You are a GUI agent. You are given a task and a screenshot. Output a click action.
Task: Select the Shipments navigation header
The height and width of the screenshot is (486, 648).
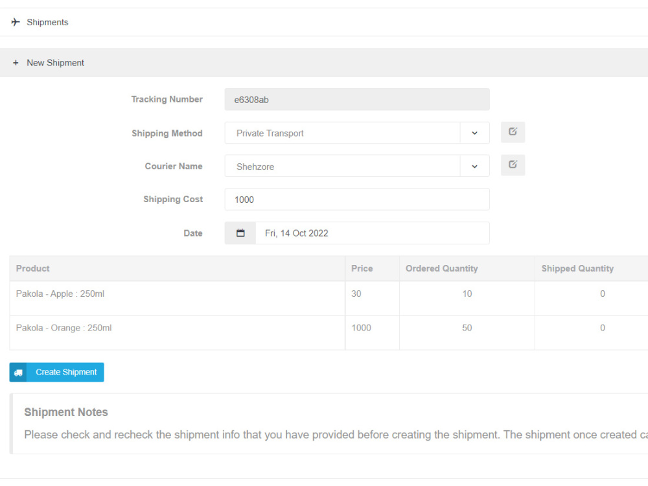pos(47,22)
